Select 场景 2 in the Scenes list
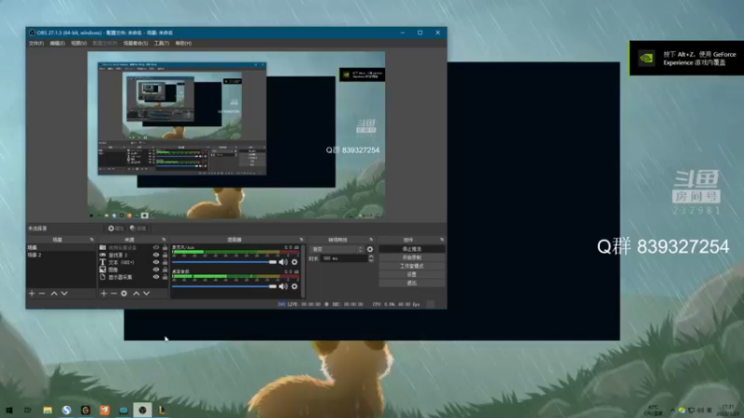The image size is (744, 418). 60,255
